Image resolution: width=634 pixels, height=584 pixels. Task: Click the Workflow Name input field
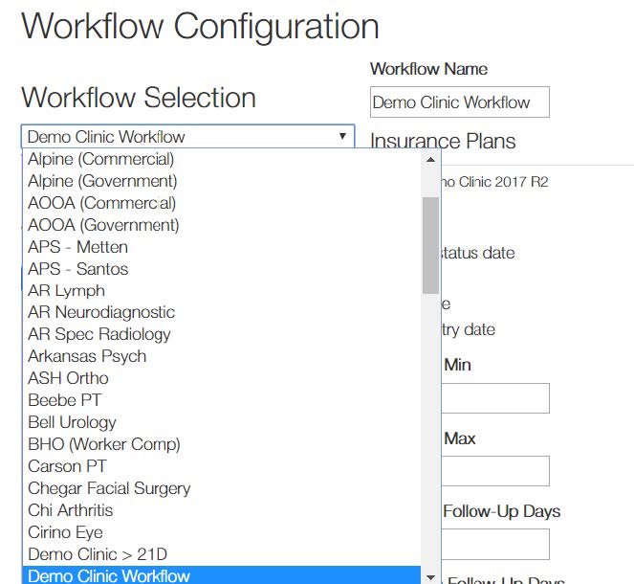coord(459,102)
